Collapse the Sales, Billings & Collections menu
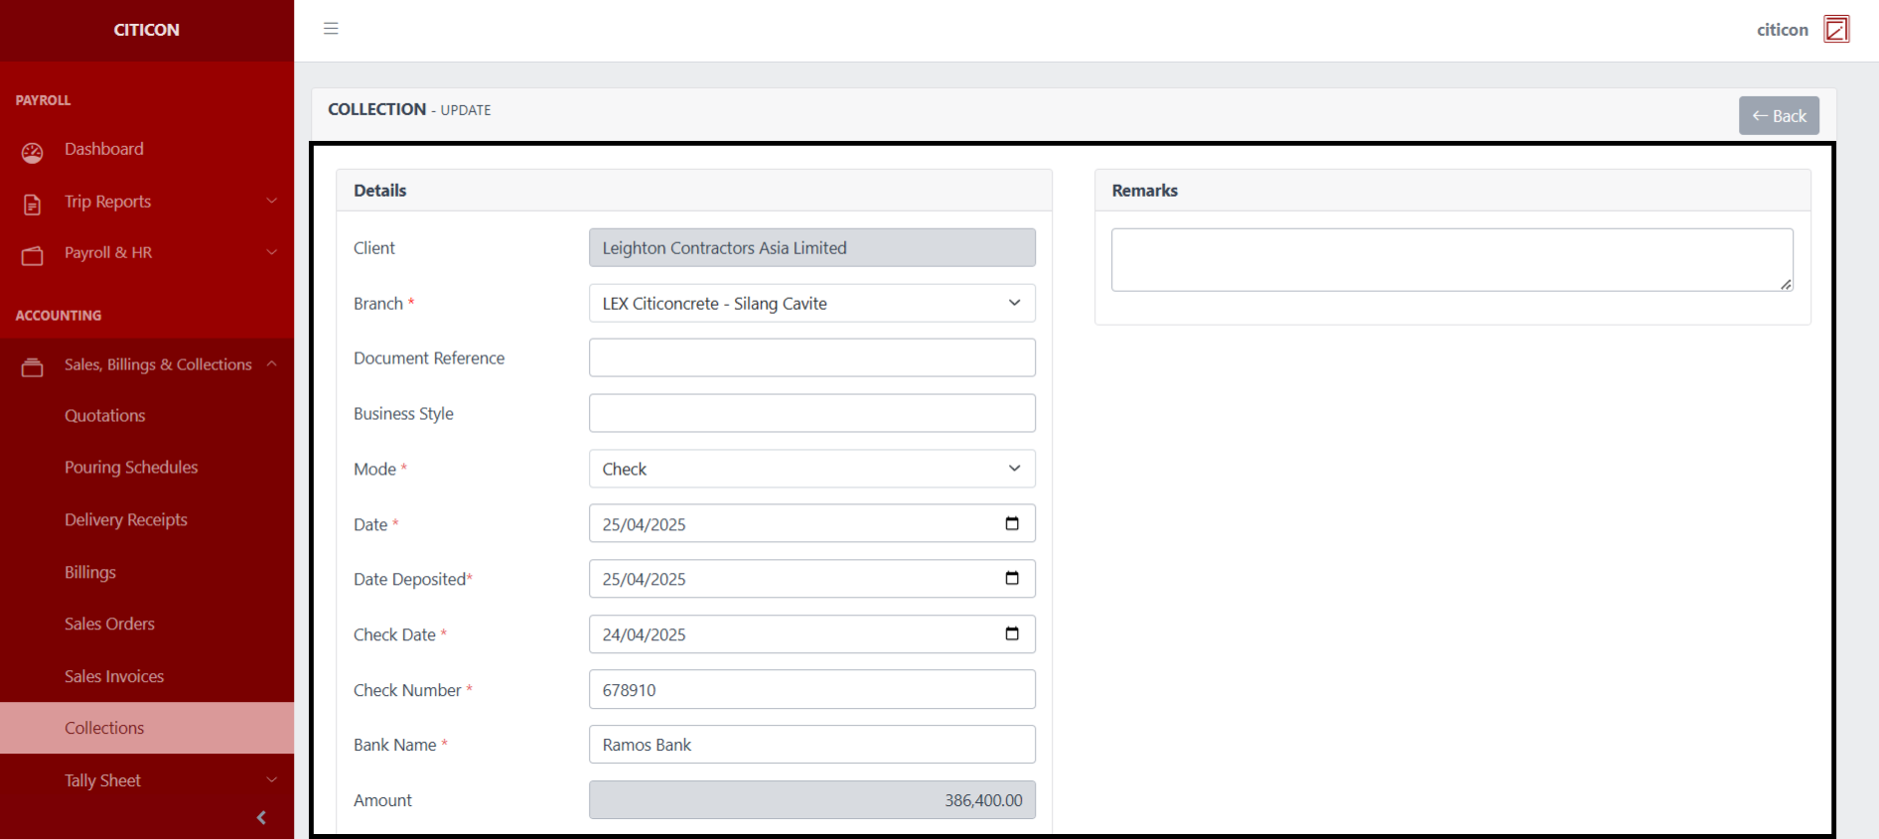 (159, 365)
